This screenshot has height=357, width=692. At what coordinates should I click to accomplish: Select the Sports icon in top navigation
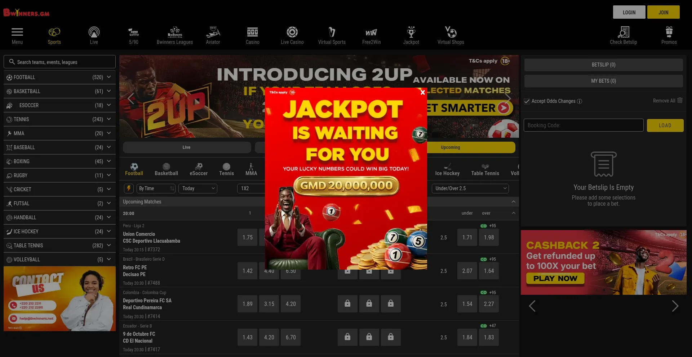point(54,32)
